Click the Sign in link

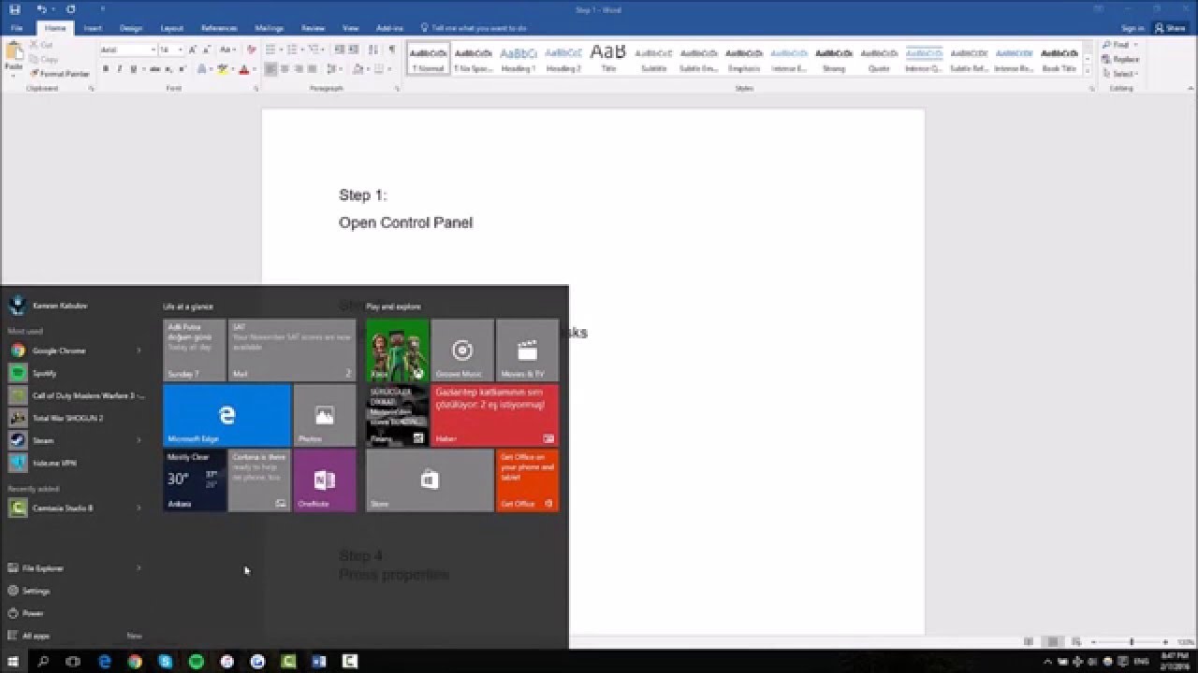[1132, 28]
